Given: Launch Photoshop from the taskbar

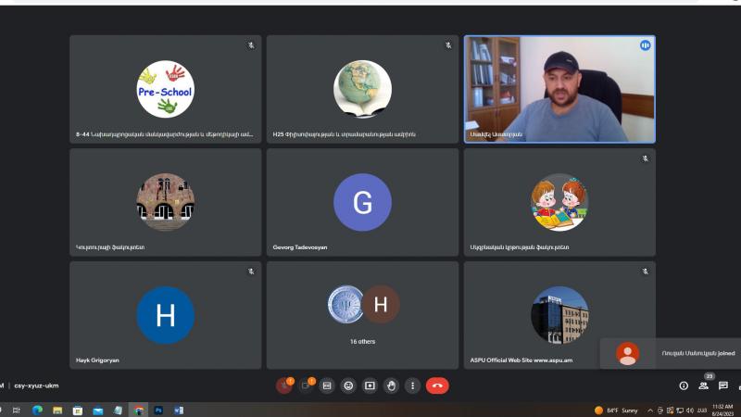Looking at the screenshot, I should 158,410.
